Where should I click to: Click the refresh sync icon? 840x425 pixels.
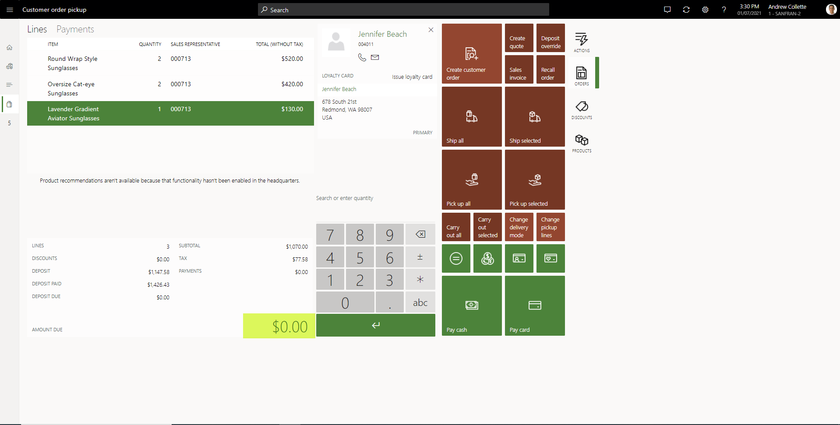point(686,10)
